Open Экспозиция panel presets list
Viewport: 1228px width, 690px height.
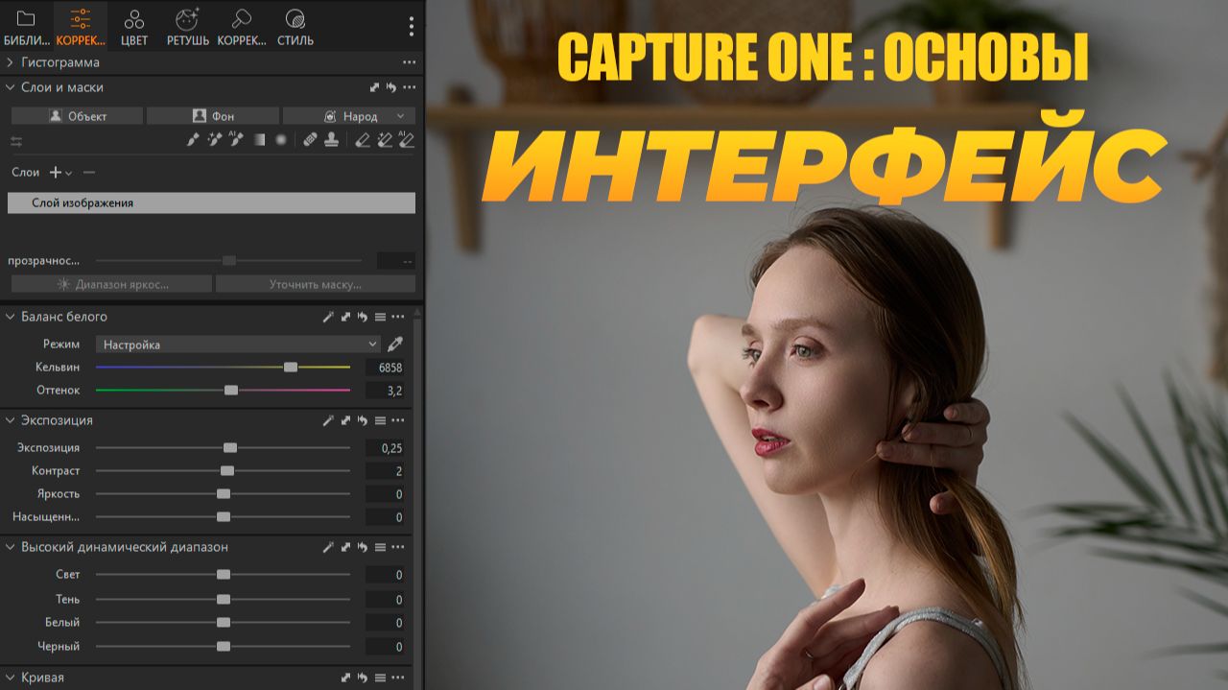point(380,420)
